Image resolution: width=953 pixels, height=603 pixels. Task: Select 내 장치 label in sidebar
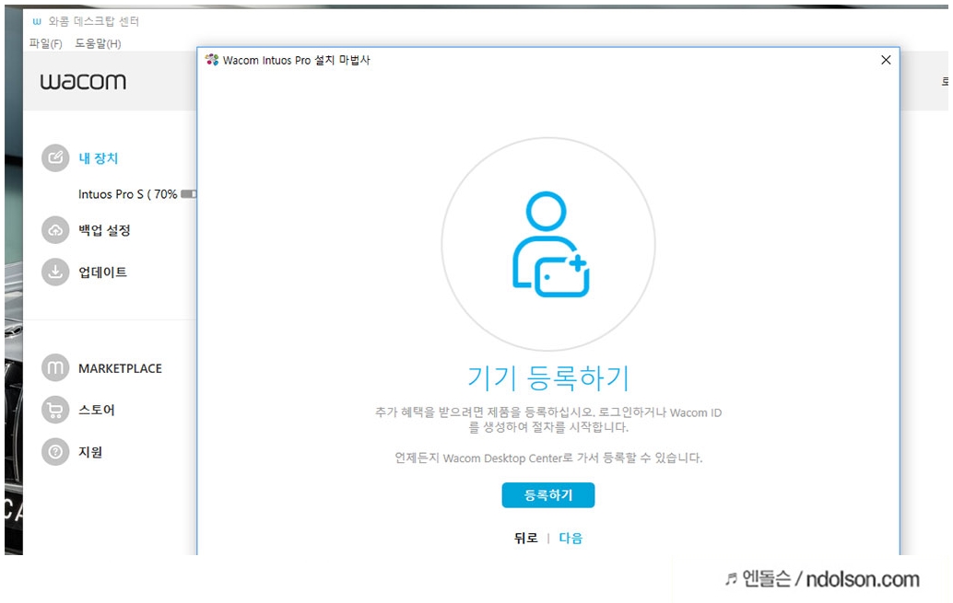tap(99, 158)
